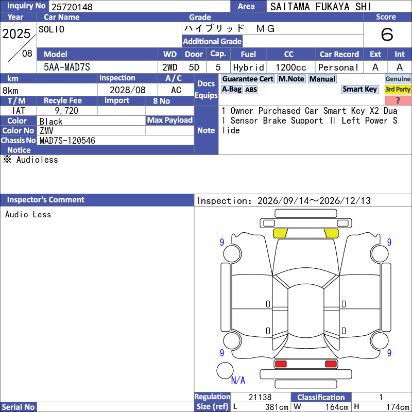412x412 pixels.
Task: Click the left yellow headlight marker
Action: [280, 233]
